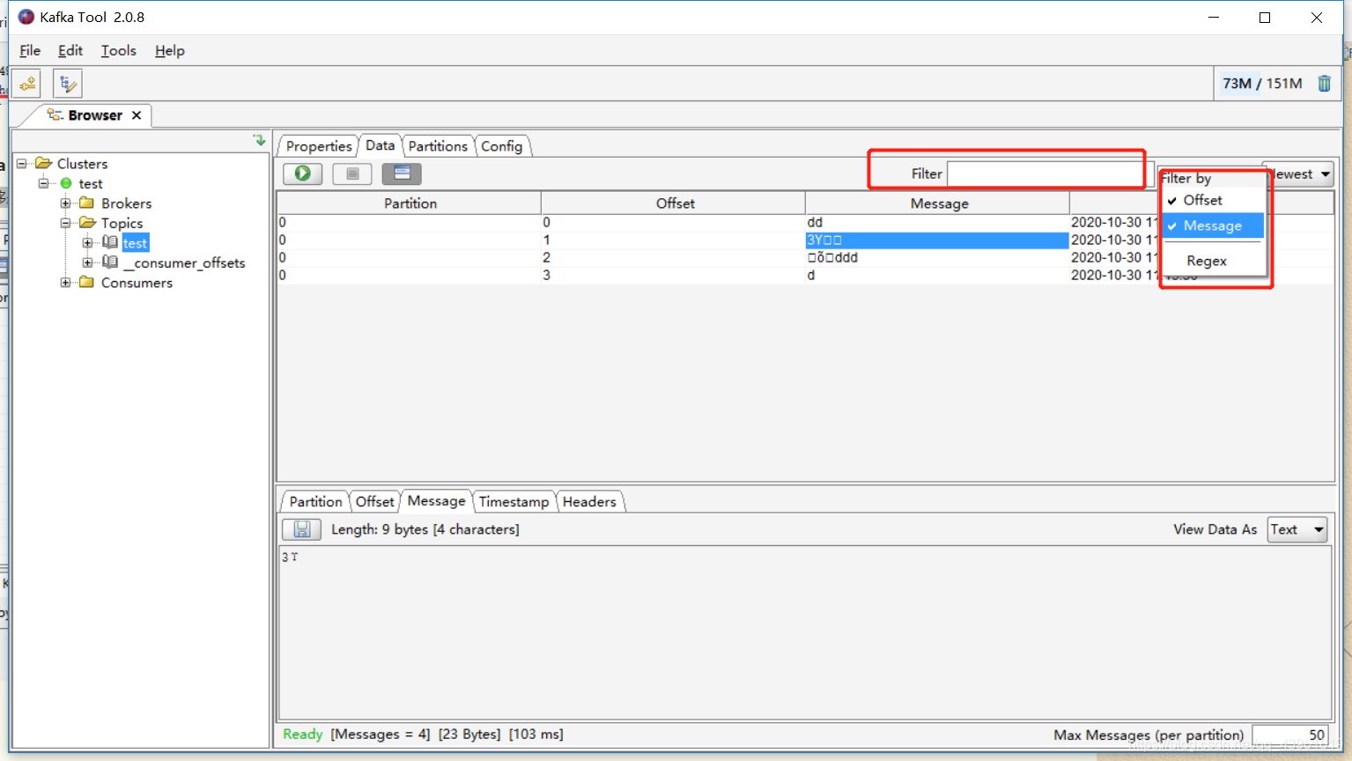Click the green play retrieve-messages button
The height and width of the screenshot is (761, 1352).
pos(302,174)
